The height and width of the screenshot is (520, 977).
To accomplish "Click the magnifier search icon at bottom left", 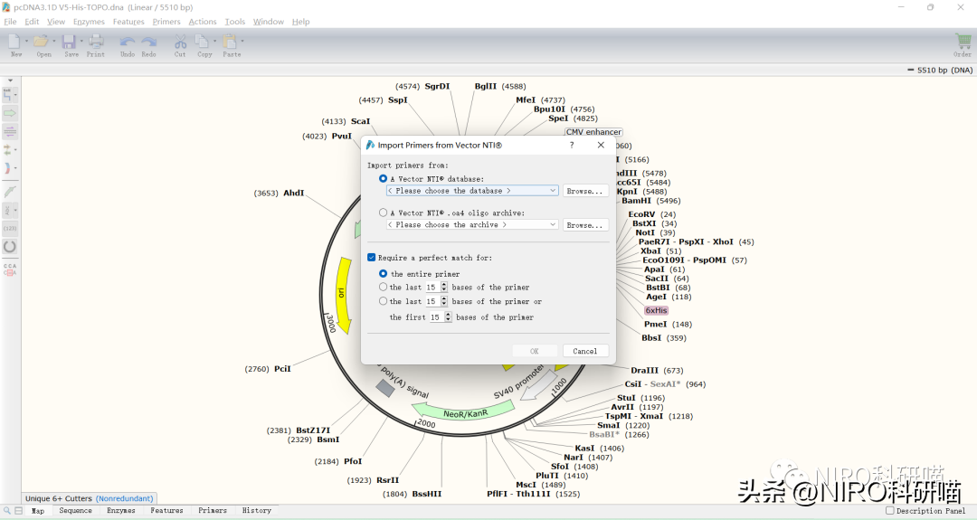I will [7, 511].
